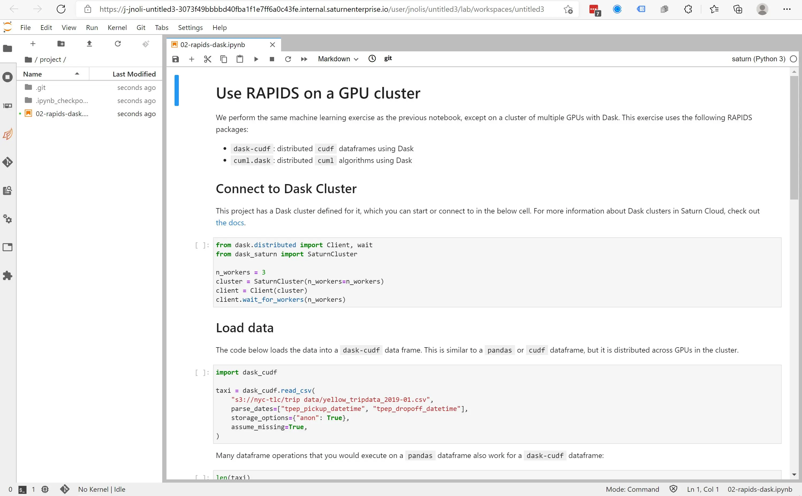
Task: Select the 02-rapids-dask.ipynb tab
Action: pos(213,45)
